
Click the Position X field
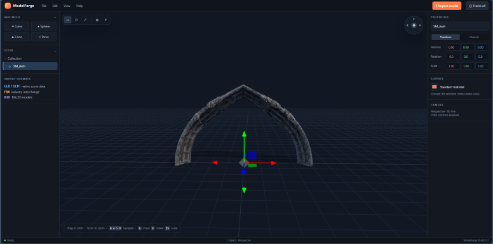click(453, 47)
